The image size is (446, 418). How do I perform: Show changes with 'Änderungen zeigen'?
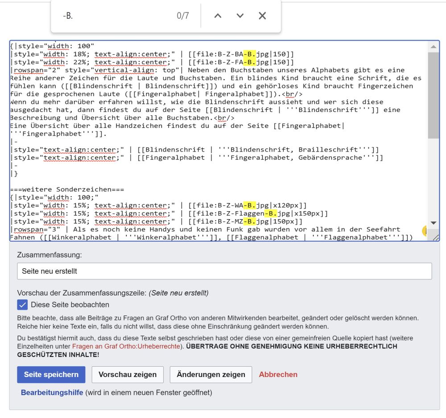tap(211, 374)
